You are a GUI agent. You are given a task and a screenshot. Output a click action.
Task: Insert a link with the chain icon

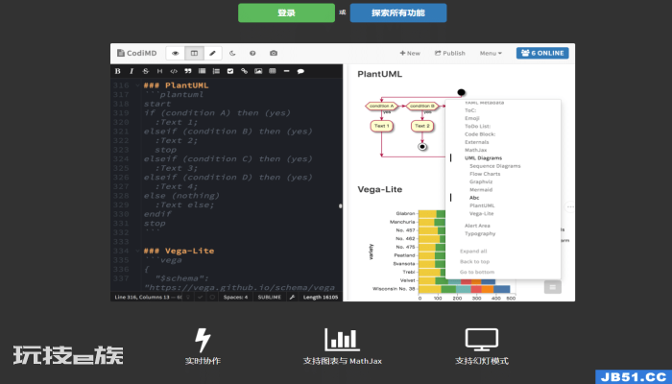244,71
